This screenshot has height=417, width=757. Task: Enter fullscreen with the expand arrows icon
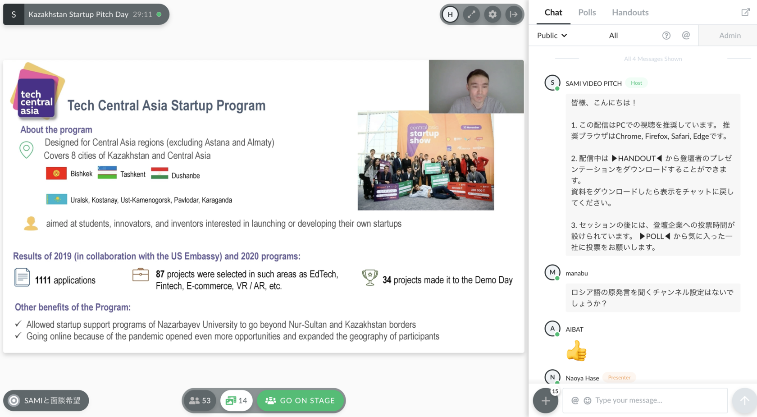pyautogui.click(x=471, y=14)
